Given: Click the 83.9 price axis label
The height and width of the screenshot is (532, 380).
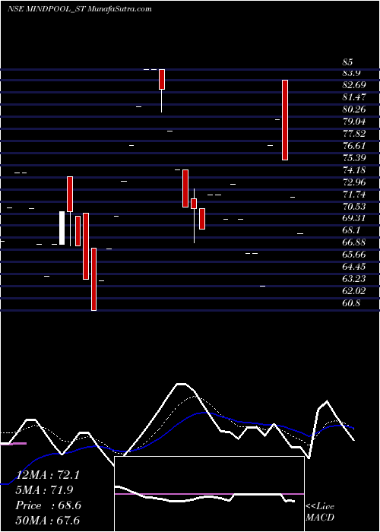Looking at the screenshot, I should [x=351, y=73].
